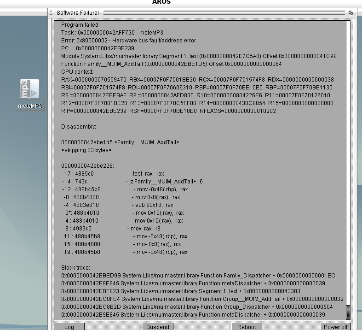The height and width of the screenshot is (330, 362).
Task: Click the Suspend button
Action: 158,326
